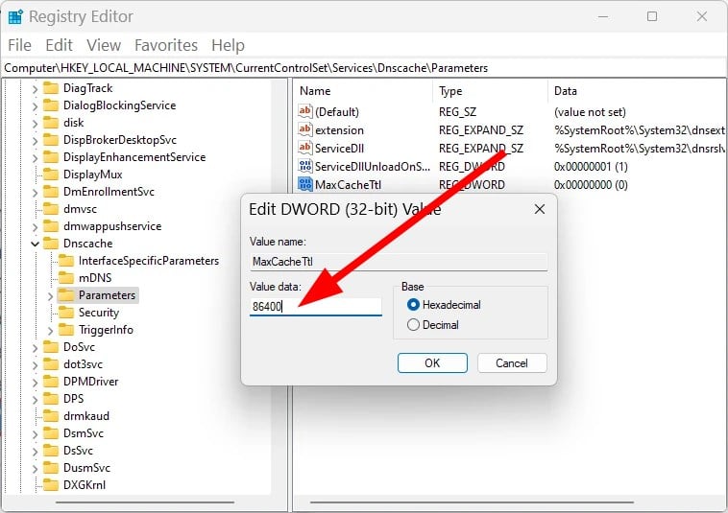Image resolution: width=728 pixels, height=513 pixels.
Task: Select the ServiceDllUnloadOnS... value name
Action: [373, 167]
